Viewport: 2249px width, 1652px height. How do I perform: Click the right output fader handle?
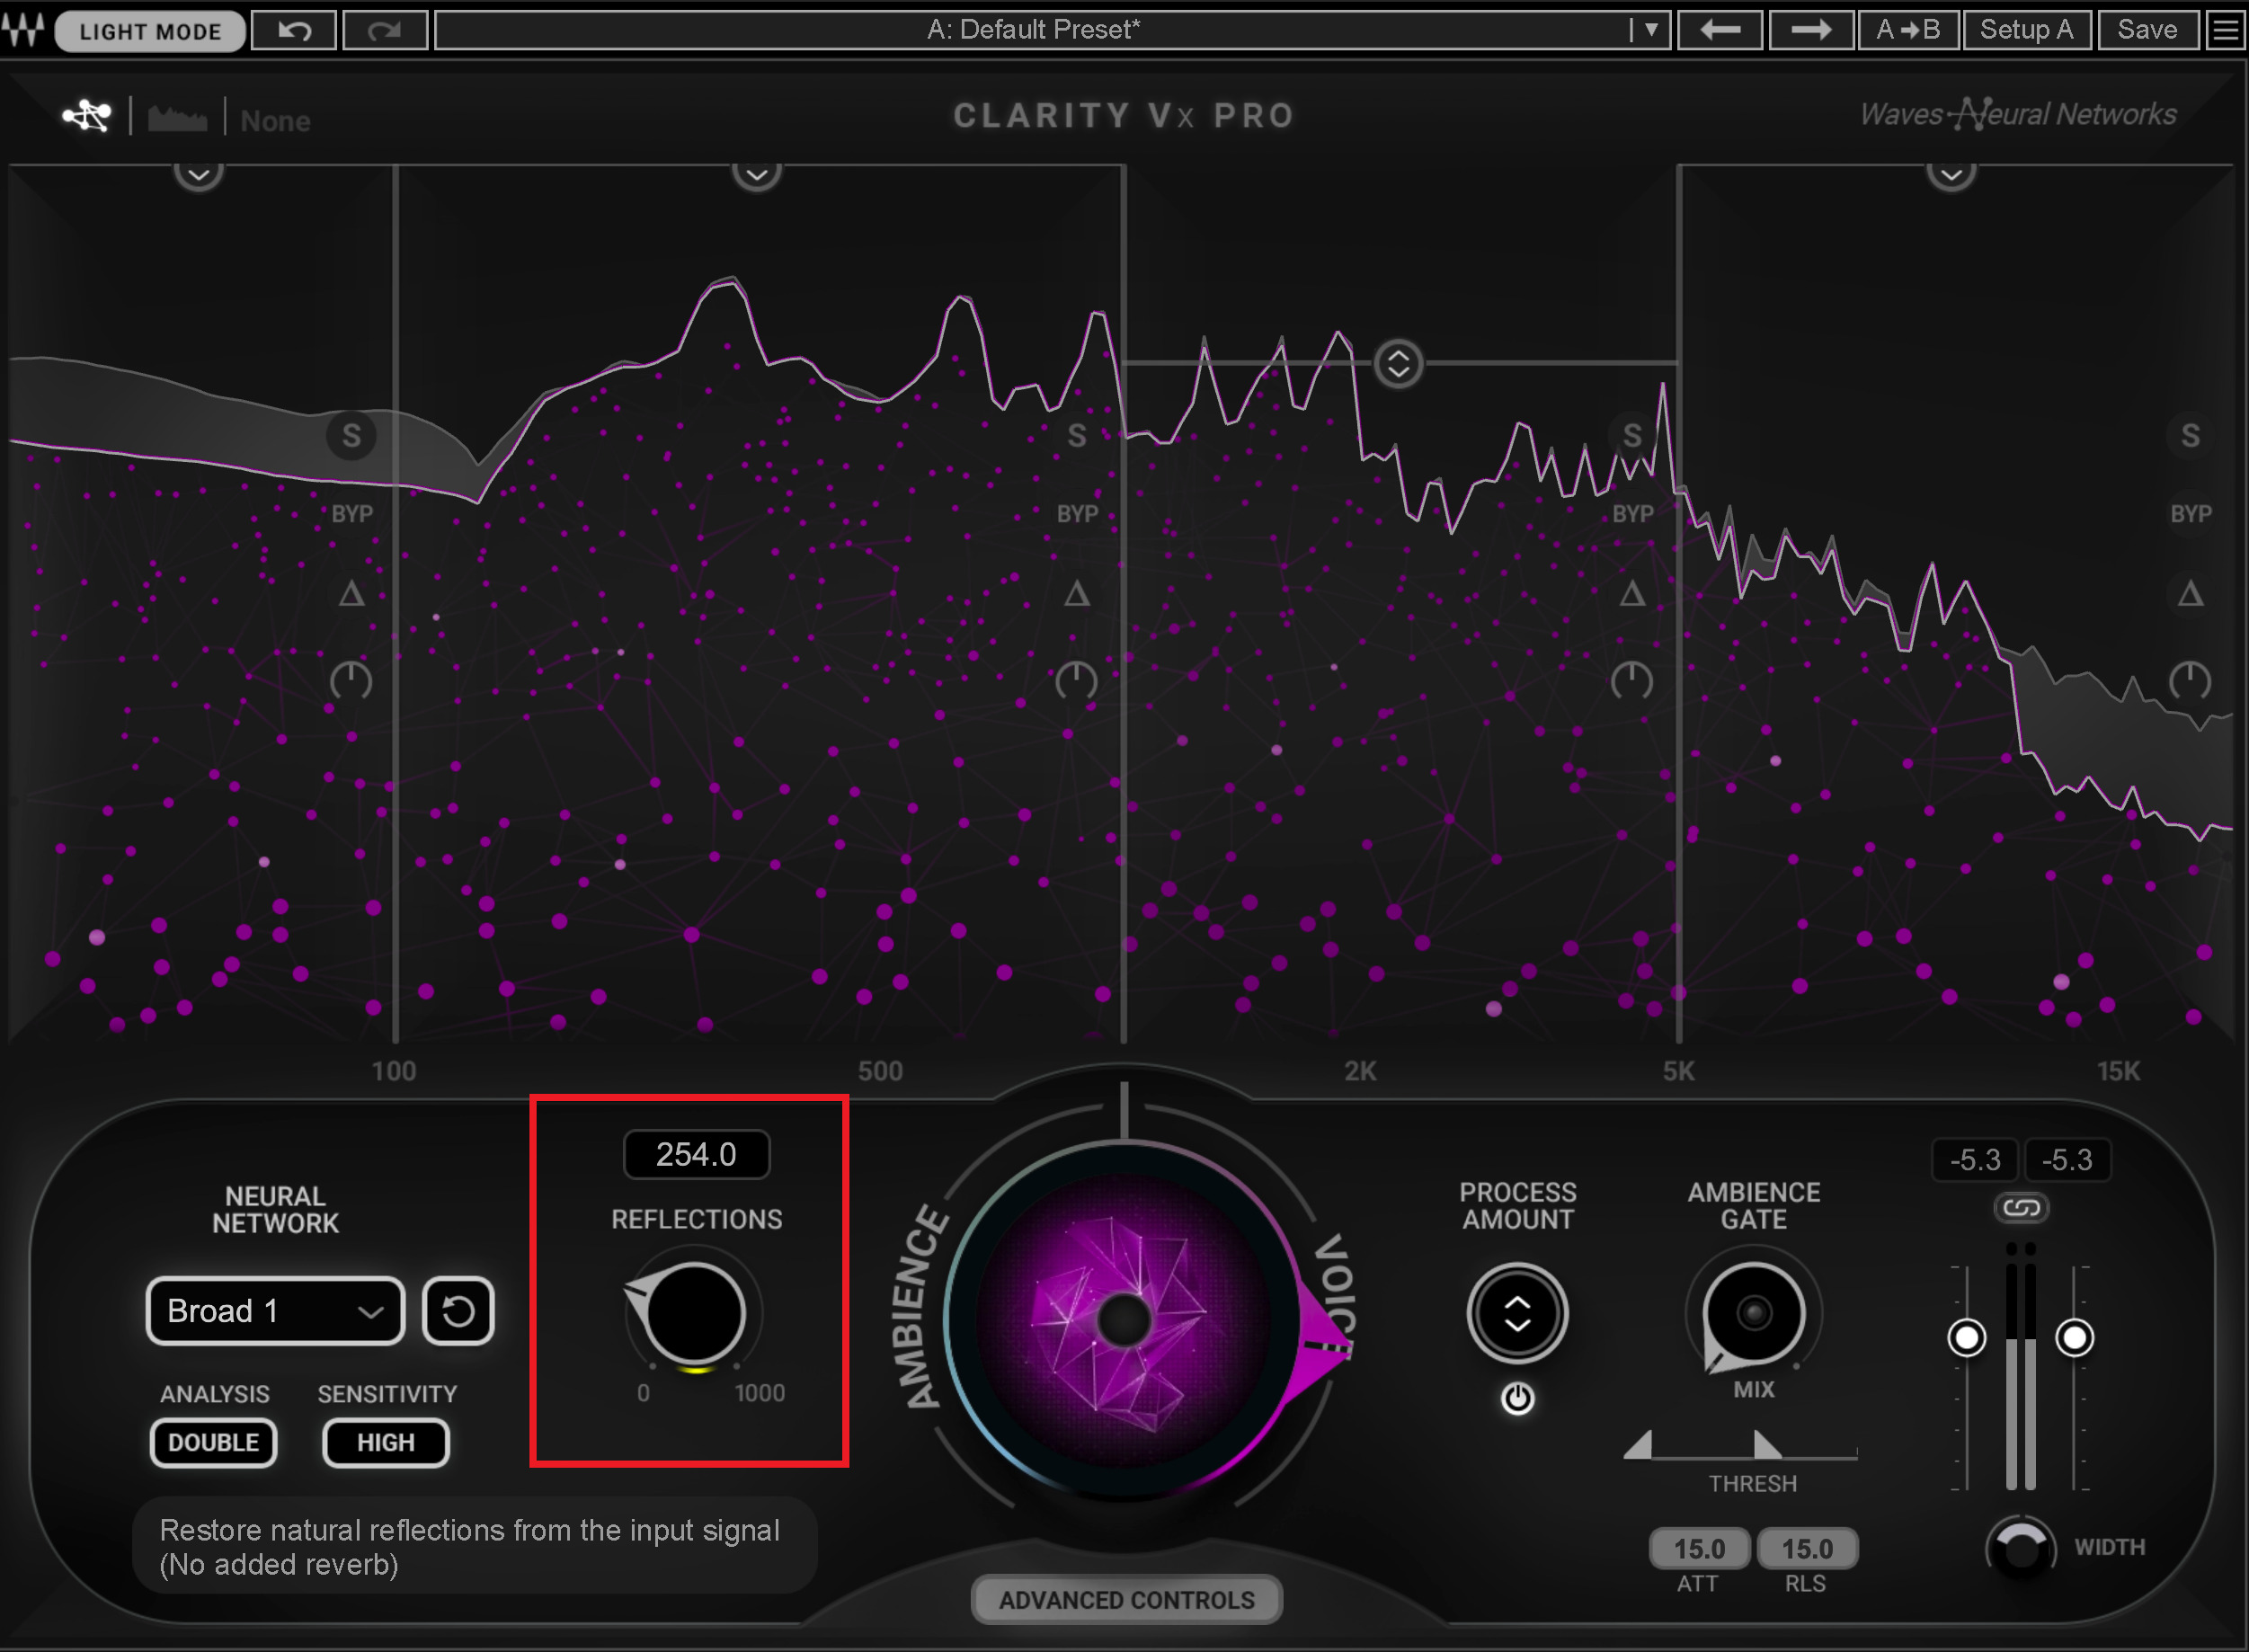(2074, 1338)
